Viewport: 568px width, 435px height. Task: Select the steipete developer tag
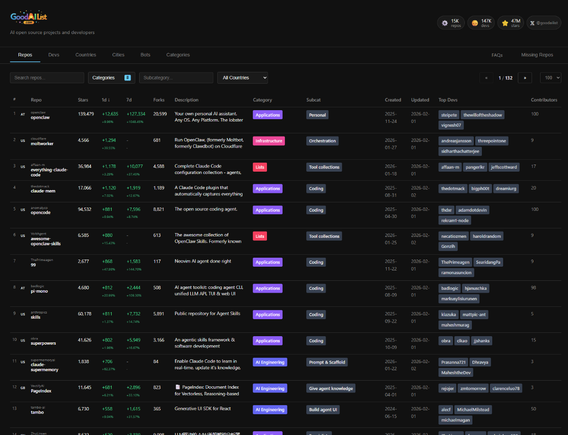(x=449, y=115)
